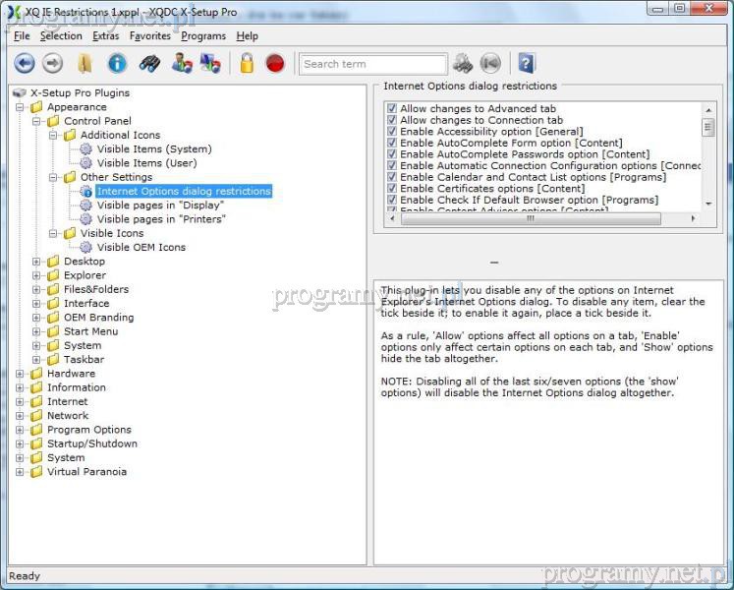The image size is (734, 590).
Task: Click the search go icon beside search box
Action: pyautogui.click(x=463, y=64)
